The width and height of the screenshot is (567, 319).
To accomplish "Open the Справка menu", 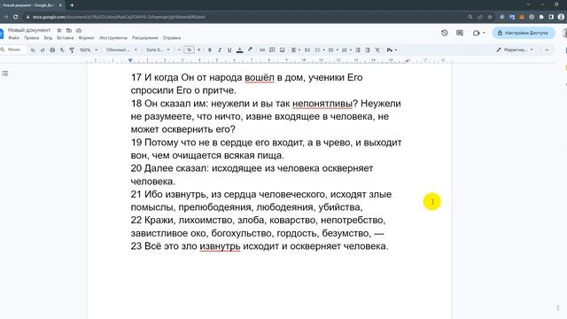I will pyautogui.click(x=171, y=38).
